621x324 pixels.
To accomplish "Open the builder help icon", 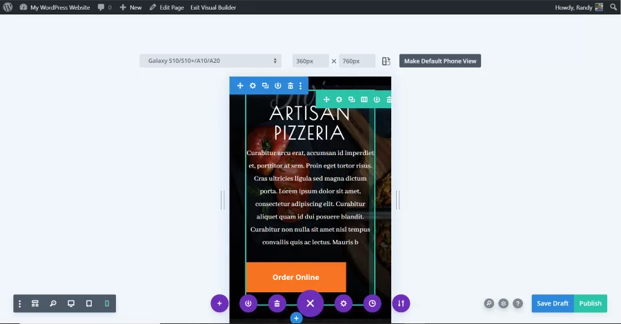I will (x=517, y=303).
